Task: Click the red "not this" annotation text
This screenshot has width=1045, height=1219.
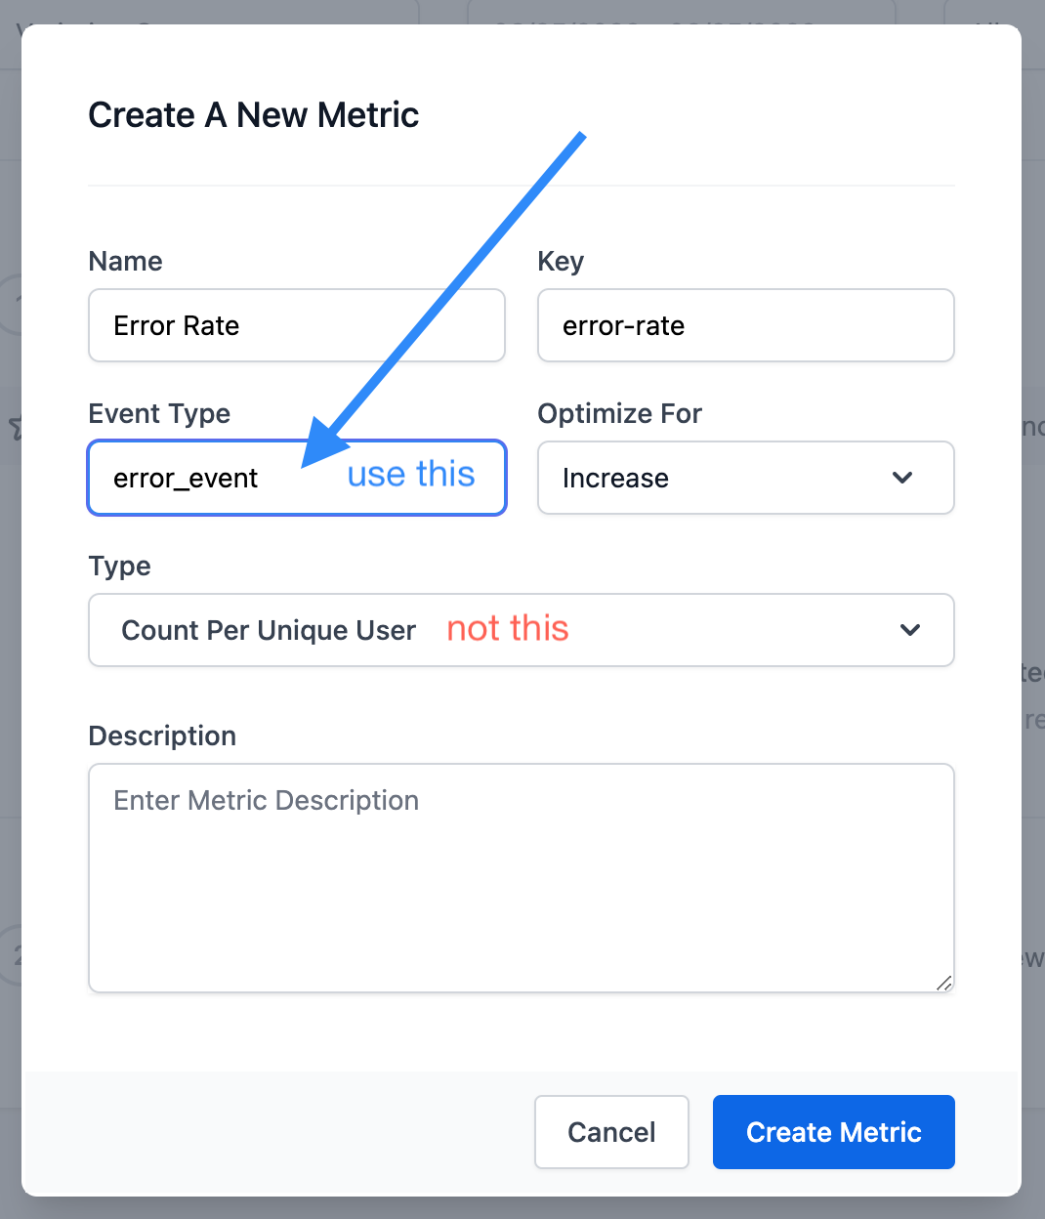Action: (508, 628)
